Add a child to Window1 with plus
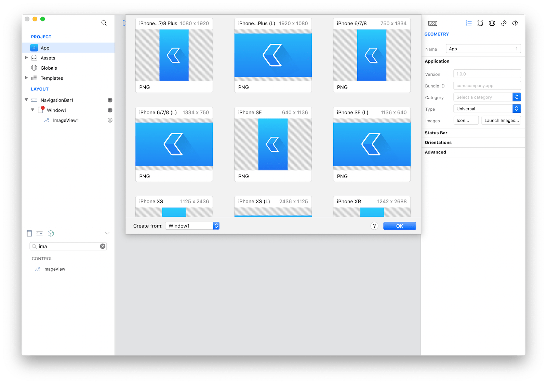Viewport: 547px width, 384px height. point(110,110)
